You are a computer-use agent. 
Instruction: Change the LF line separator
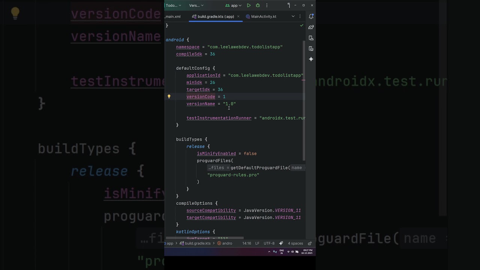tap(257, 243)
